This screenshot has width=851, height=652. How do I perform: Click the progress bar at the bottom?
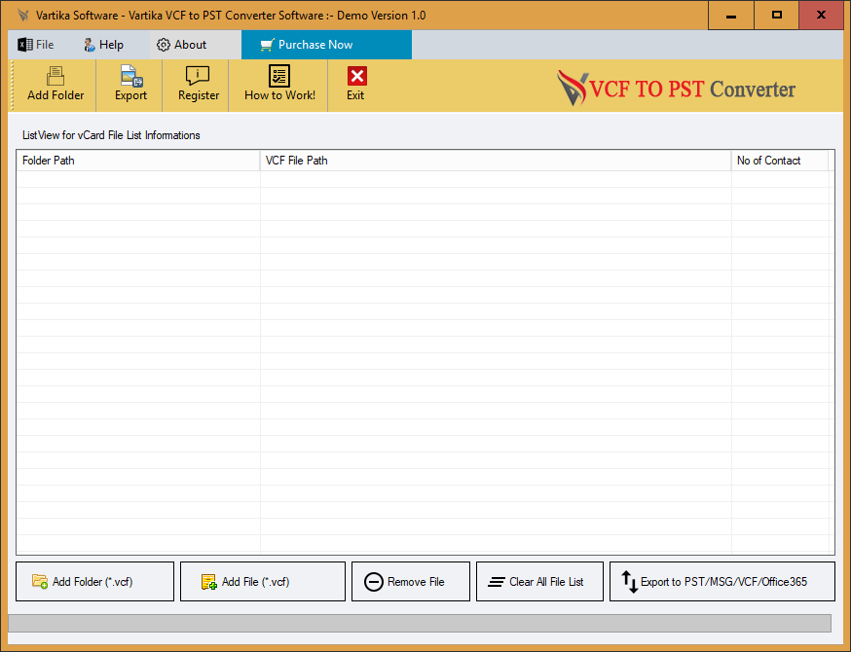point(420,623)
